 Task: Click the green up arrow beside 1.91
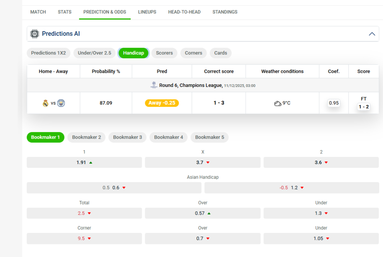tap(91, 162)
